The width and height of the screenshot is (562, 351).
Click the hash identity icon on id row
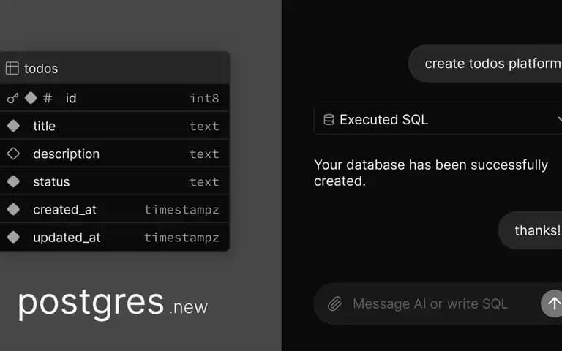(x=48, y=98)
